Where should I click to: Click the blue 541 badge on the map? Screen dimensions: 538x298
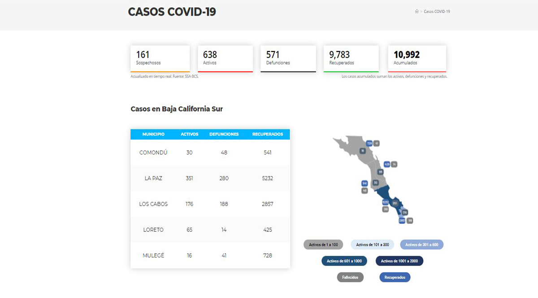(364, 183)
